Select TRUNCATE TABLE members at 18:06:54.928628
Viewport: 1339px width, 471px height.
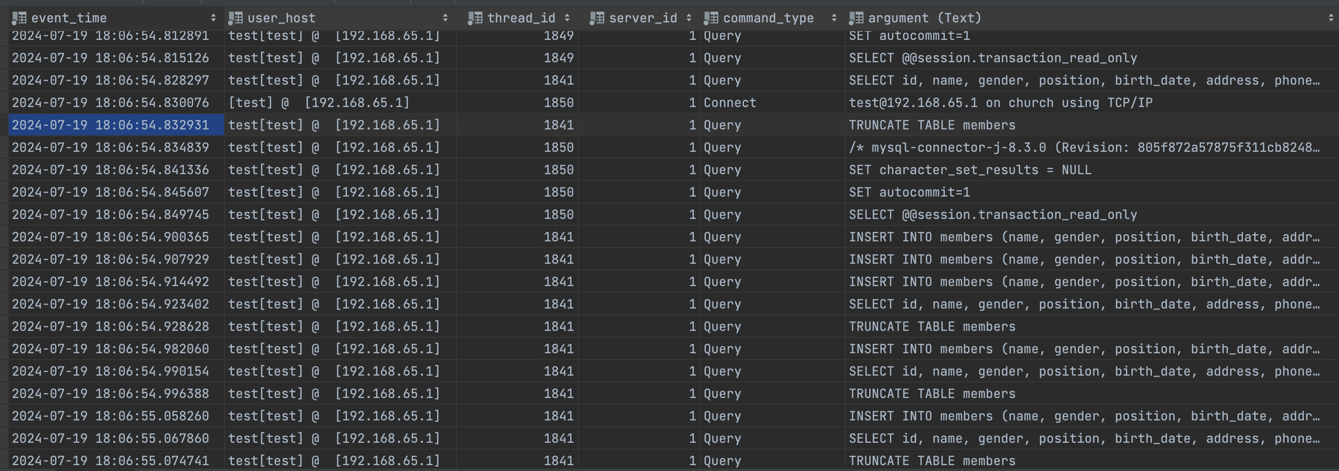[1091, 326]
